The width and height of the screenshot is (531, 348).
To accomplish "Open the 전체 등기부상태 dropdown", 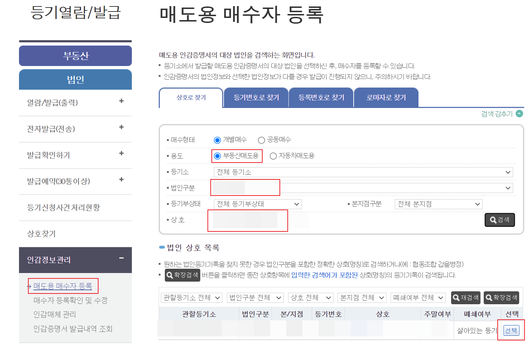I will (x=258, y=204).
